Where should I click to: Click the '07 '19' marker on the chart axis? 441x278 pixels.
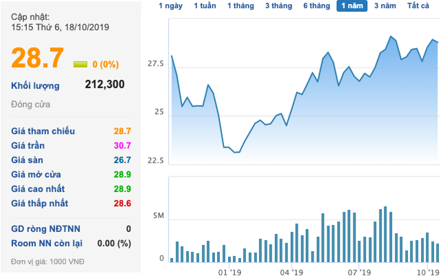pos(360,272)
